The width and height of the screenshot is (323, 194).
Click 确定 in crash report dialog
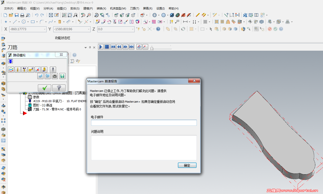point(187,165)
